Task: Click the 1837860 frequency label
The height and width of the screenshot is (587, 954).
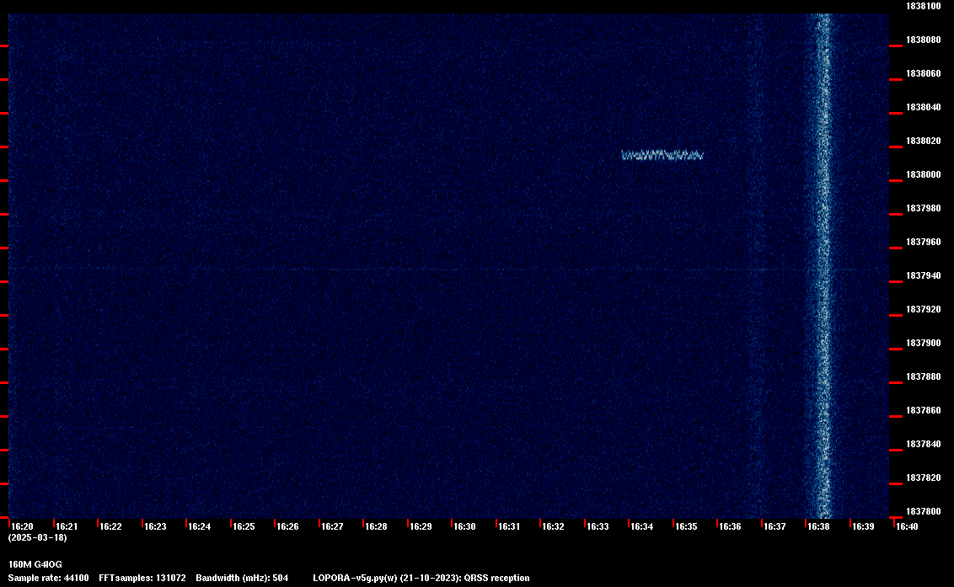Action: 924,410
